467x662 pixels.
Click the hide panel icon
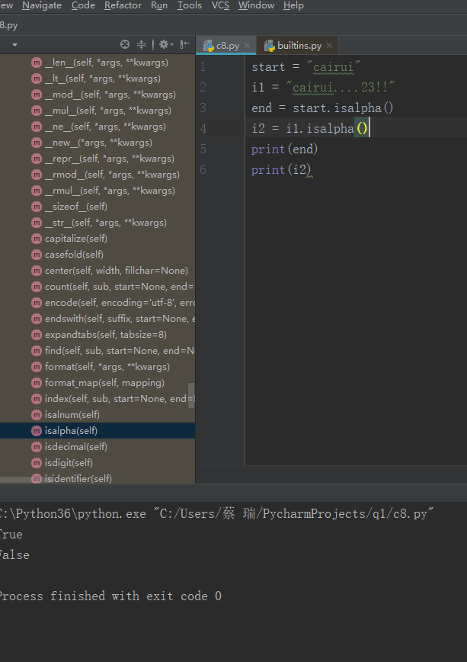[x=185, y=44]
